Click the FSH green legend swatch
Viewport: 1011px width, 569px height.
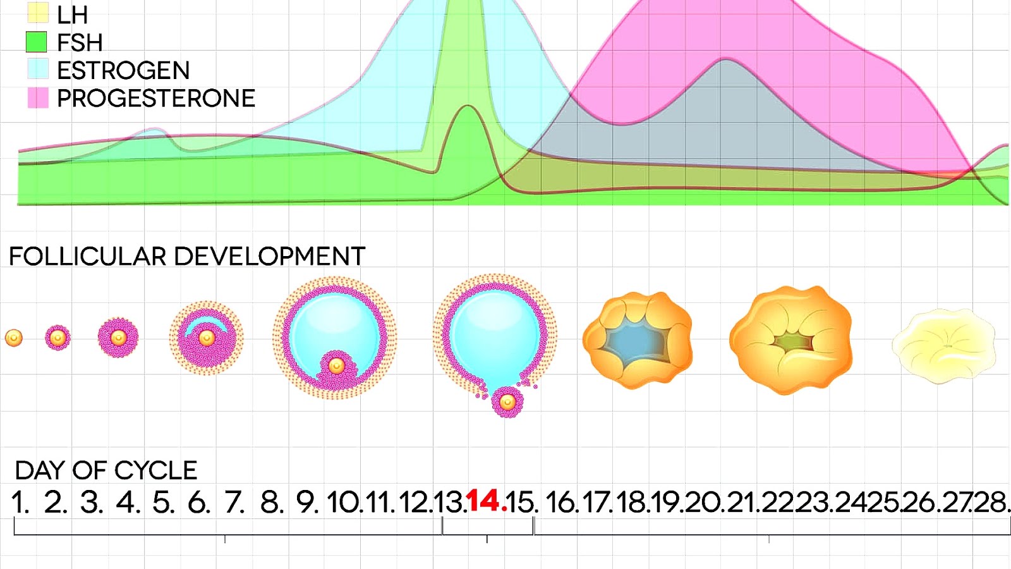(37, 42)
